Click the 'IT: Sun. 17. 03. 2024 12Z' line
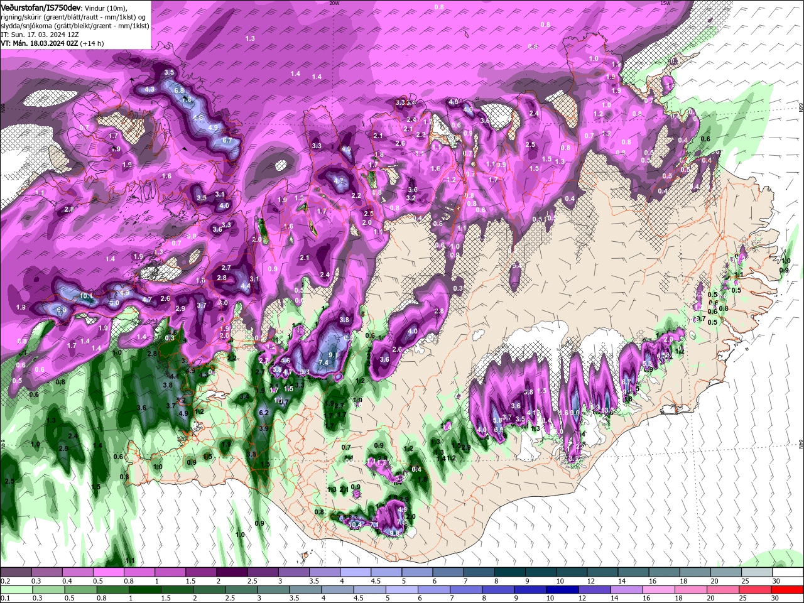The image size is (804, 603). [39, 35]
